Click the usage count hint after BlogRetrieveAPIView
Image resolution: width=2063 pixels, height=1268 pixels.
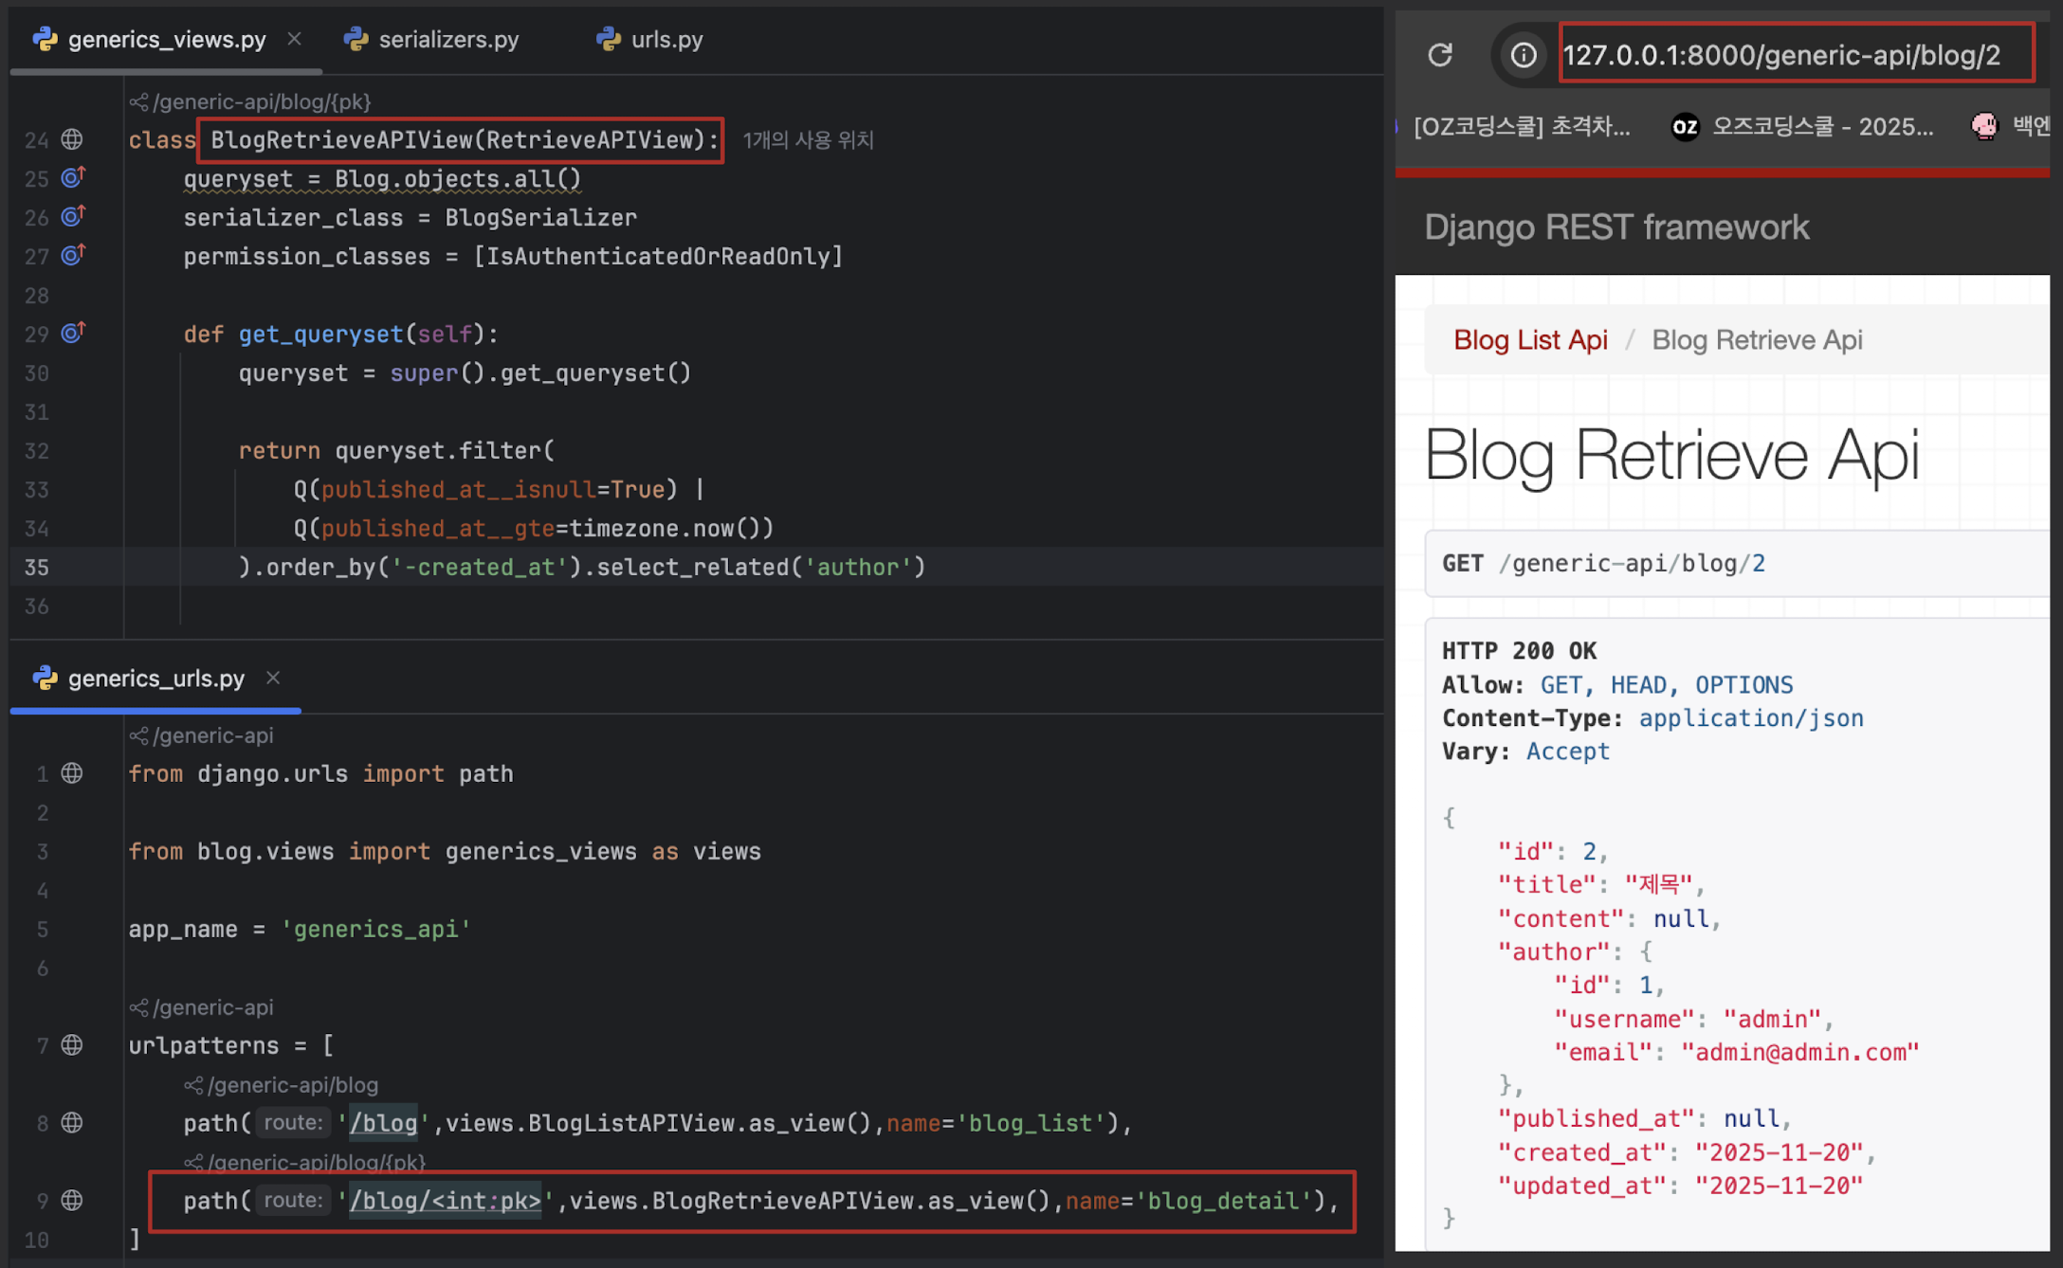[x=808, y=140]
